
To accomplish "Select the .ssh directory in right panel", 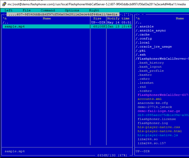I will tap(141, 55).
